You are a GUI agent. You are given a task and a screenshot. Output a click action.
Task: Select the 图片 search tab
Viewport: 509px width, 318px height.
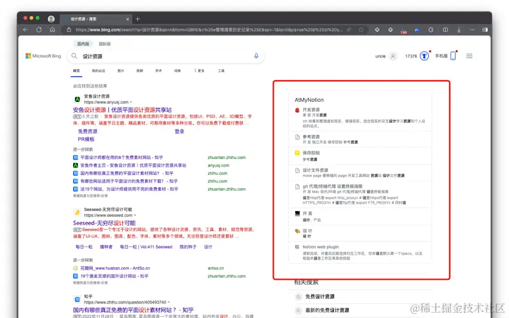click(x=121, y=71)
